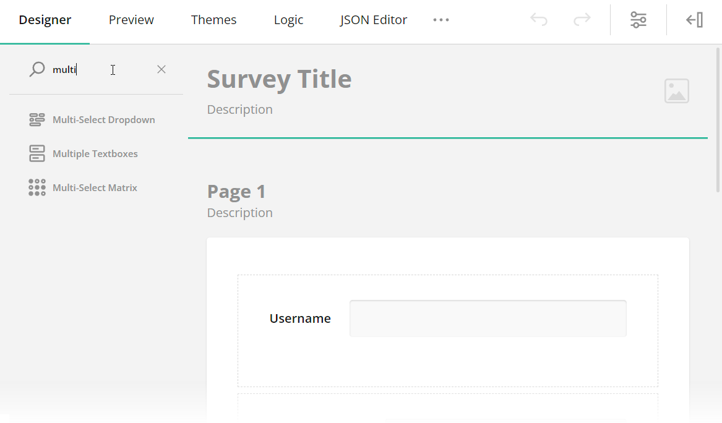722x423 pixels.
Task: Click the Survey Title heading
Action: pyautogui.click(x=279, y=79)
